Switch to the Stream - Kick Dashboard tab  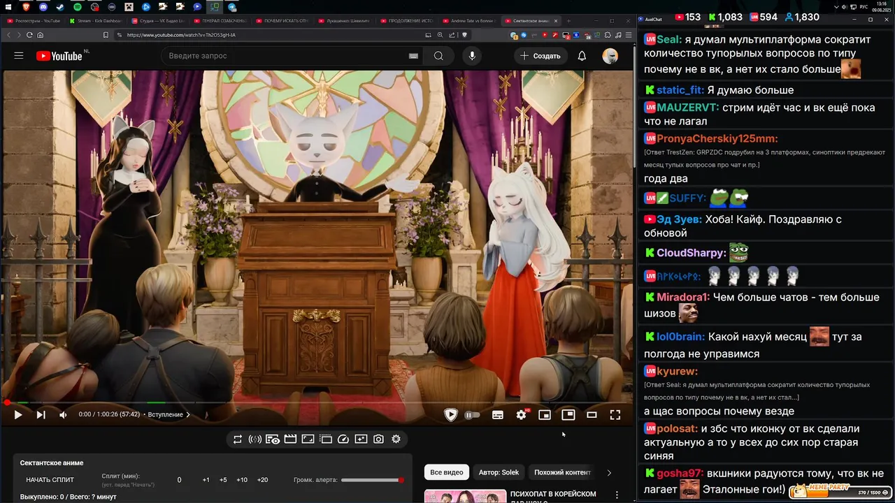96,21
